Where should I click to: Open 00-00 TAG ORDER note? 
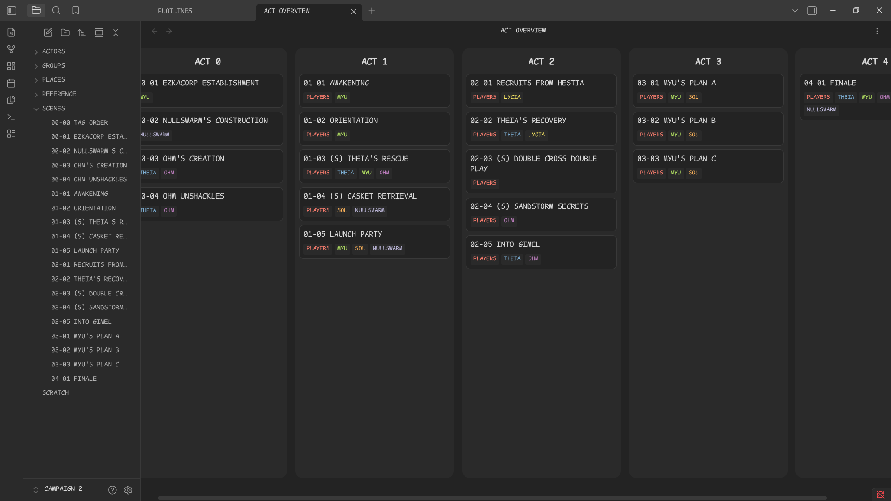tap(79, 123)
